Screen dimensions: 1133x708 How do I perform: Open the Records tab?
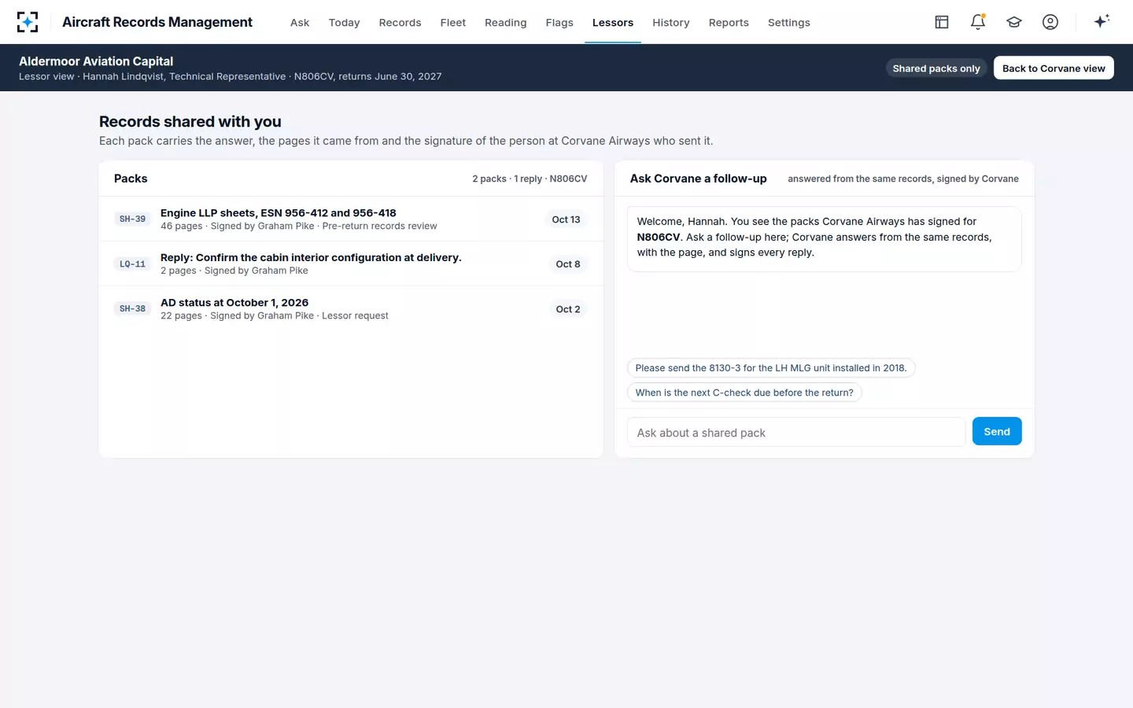(x=400, y=23)
